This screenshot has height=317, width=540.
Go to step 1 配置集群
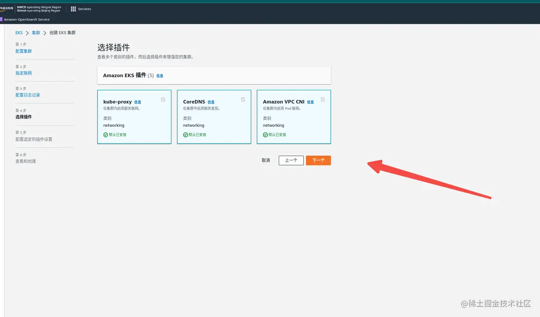click(x=24, y=51)
